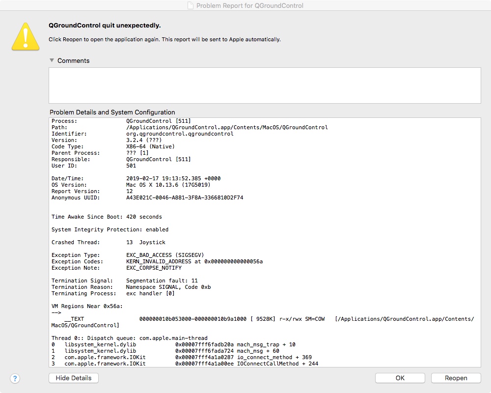Click the Exception Type EXC_BAD_ACCESS line
The width and height of the screenshot is (491, 393).
click(x=128, y=255)
